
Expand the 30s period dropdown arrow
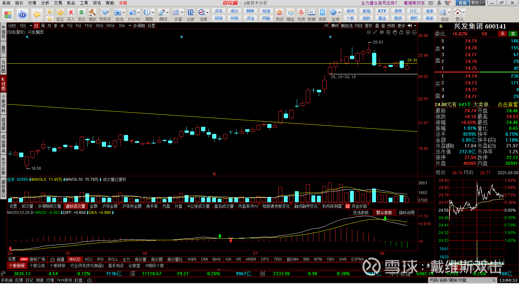130,26
